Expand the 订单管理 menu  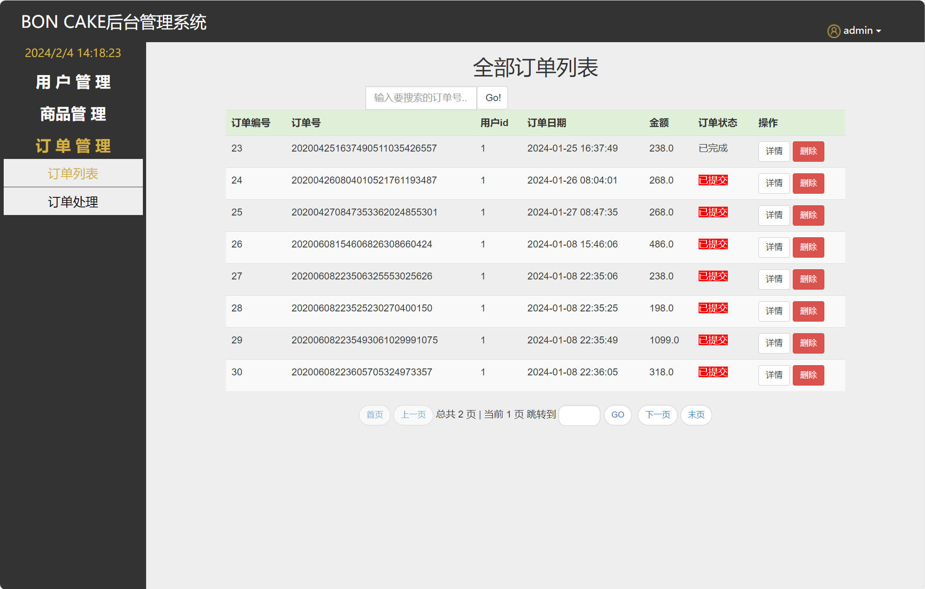point(73,146)
